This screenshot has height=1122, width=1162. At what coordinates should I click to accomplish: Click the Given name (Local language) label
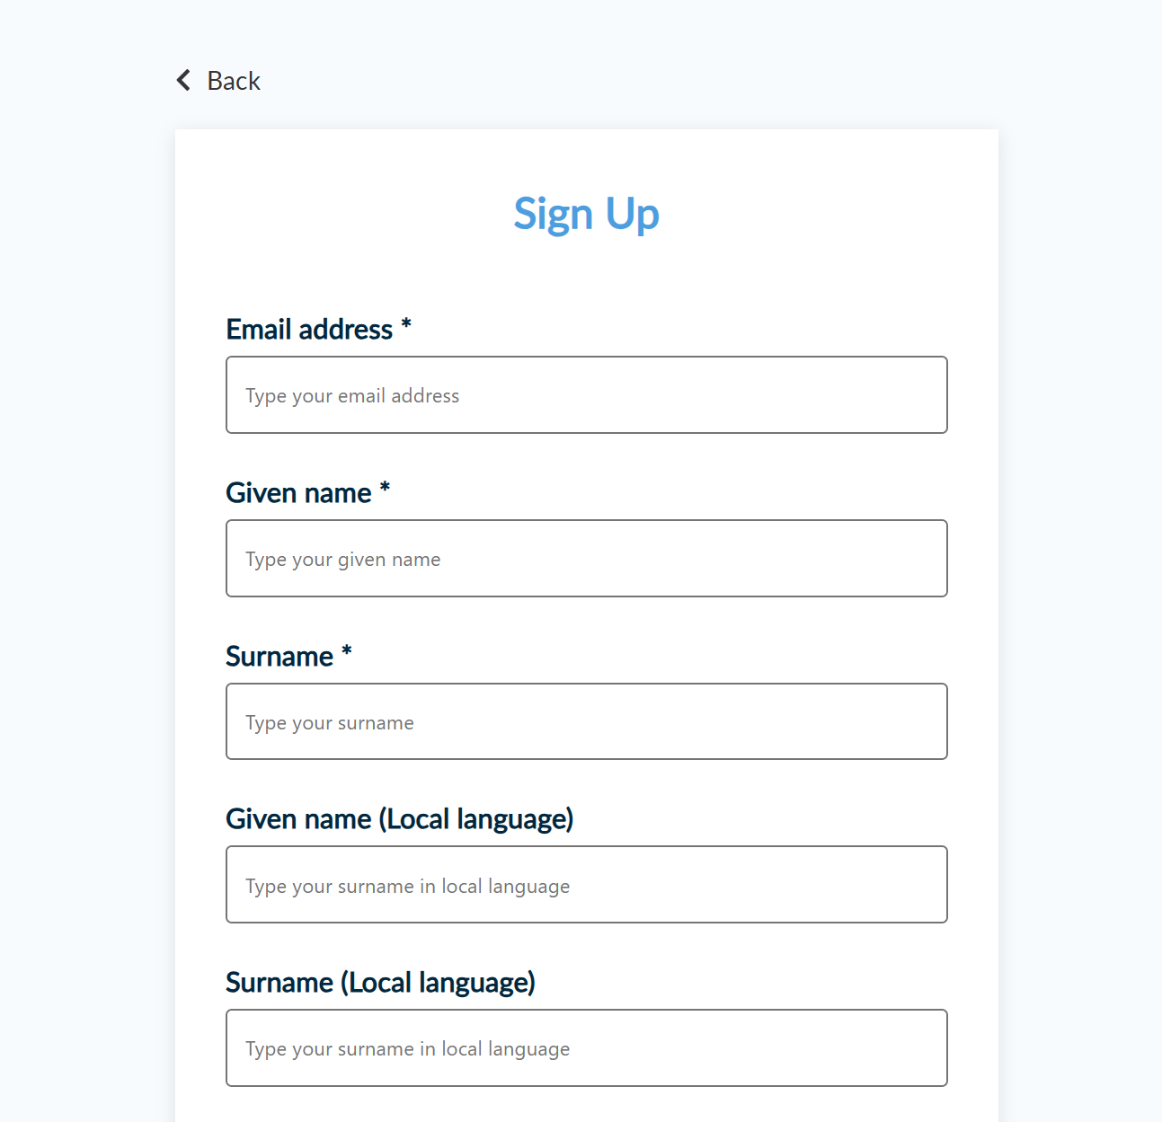[x=399, y=818]
